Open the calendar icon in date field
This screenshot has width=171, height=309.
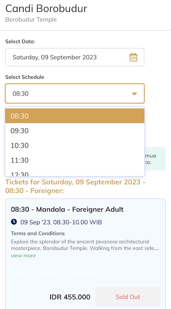pyautogui.click(x=133, y=57)
